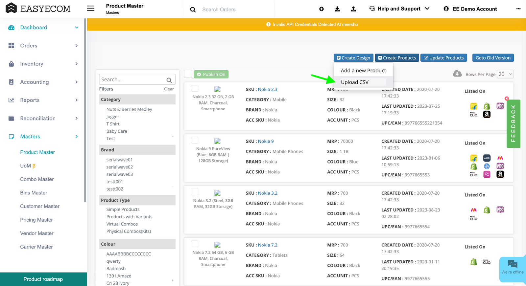526x286 pixels.
Task: Click the EasyEcom logo
Action: tap(38, 9)
